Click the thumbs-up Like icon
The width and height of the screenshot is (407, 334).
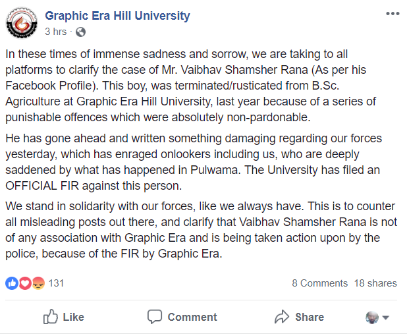point(50,317)
